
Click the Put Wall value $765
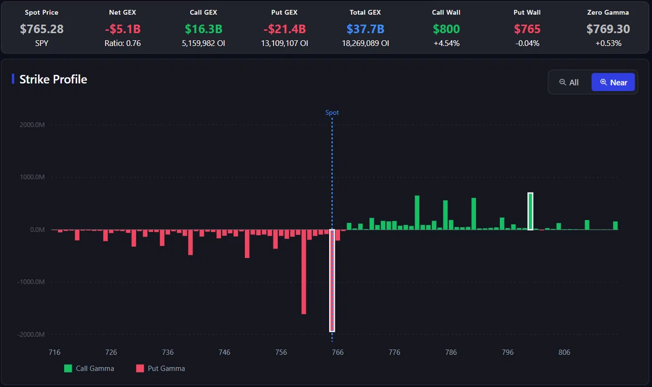(x=527, y=29)
